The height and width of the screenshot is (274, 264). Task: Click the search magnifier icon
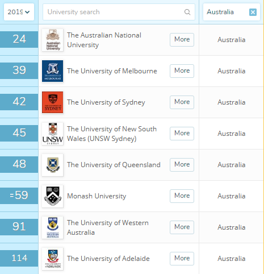187,12
